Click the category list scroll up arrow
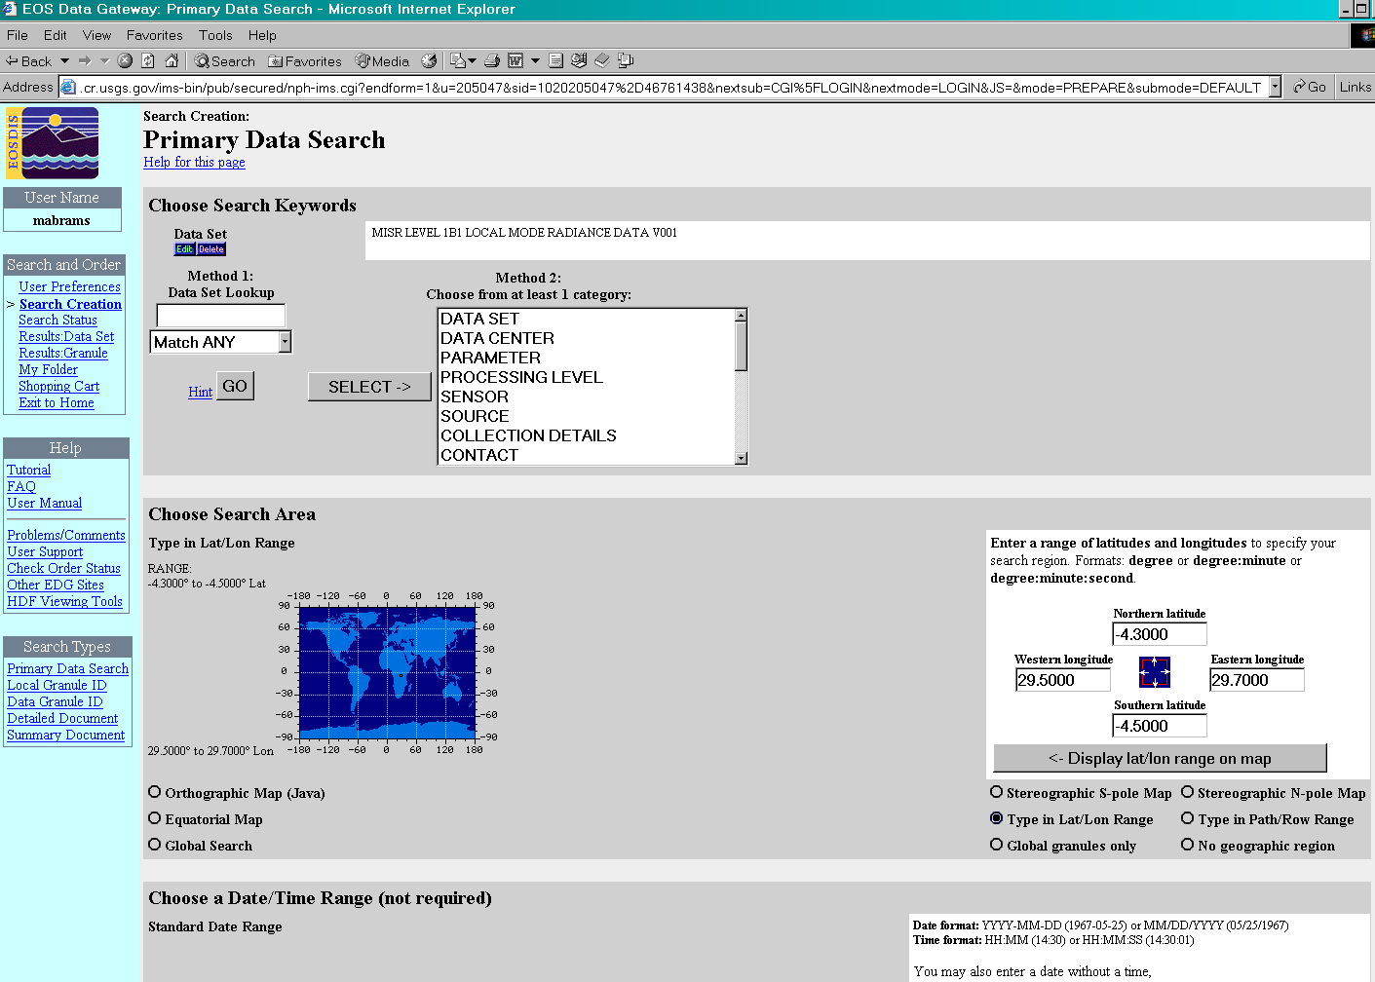Screen dimensions: 1375x982 point(741,316)
